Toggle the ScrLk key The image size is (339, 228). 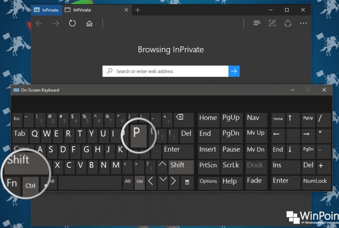231,167
